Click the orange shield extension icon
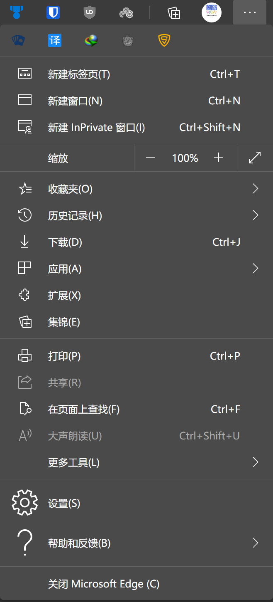This screenshot has height=602, width=273. 164,40
